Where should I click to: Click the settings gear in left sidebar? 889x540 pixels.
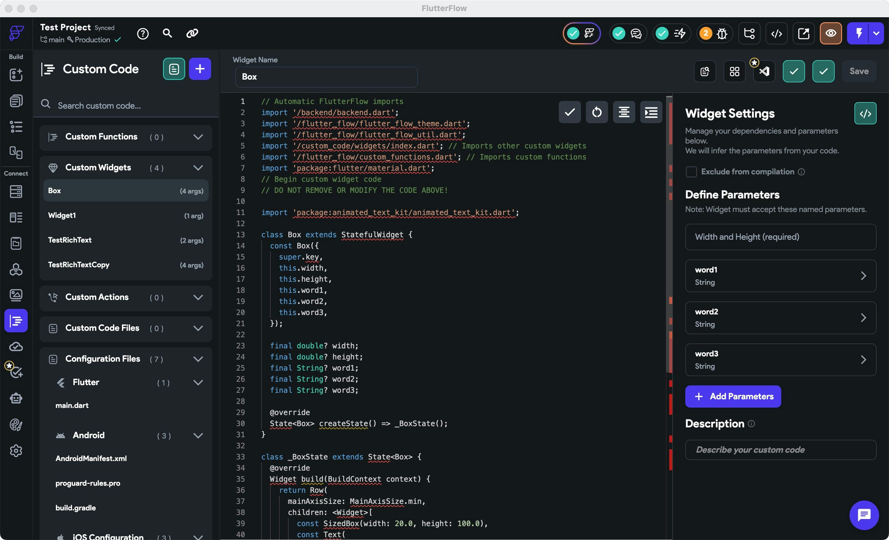point(16,451)
